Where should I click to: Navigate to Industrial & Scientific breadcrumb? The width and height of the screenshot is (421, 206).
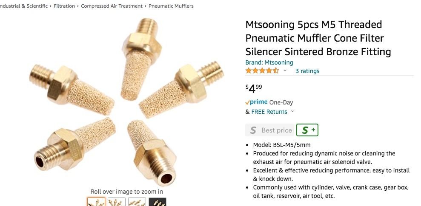24,6
